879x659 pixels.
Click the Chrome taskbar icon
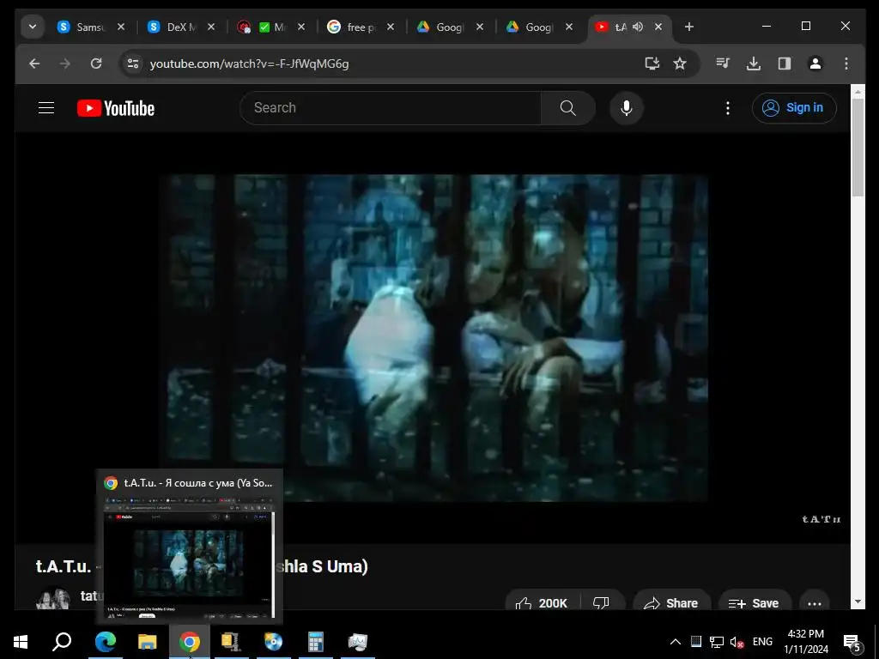click(190, 642)
